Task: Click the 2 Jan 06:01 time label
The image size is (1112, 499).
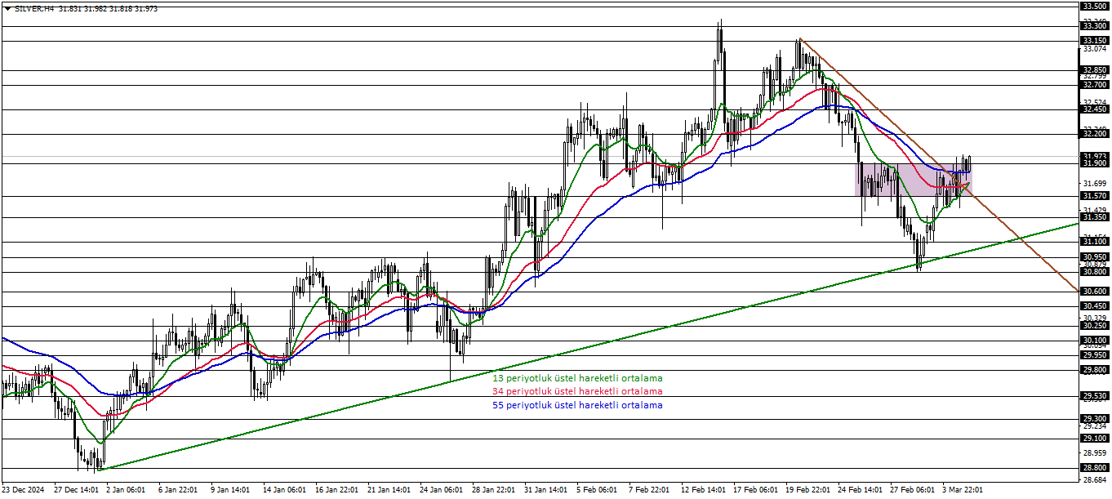Action: 126,490
